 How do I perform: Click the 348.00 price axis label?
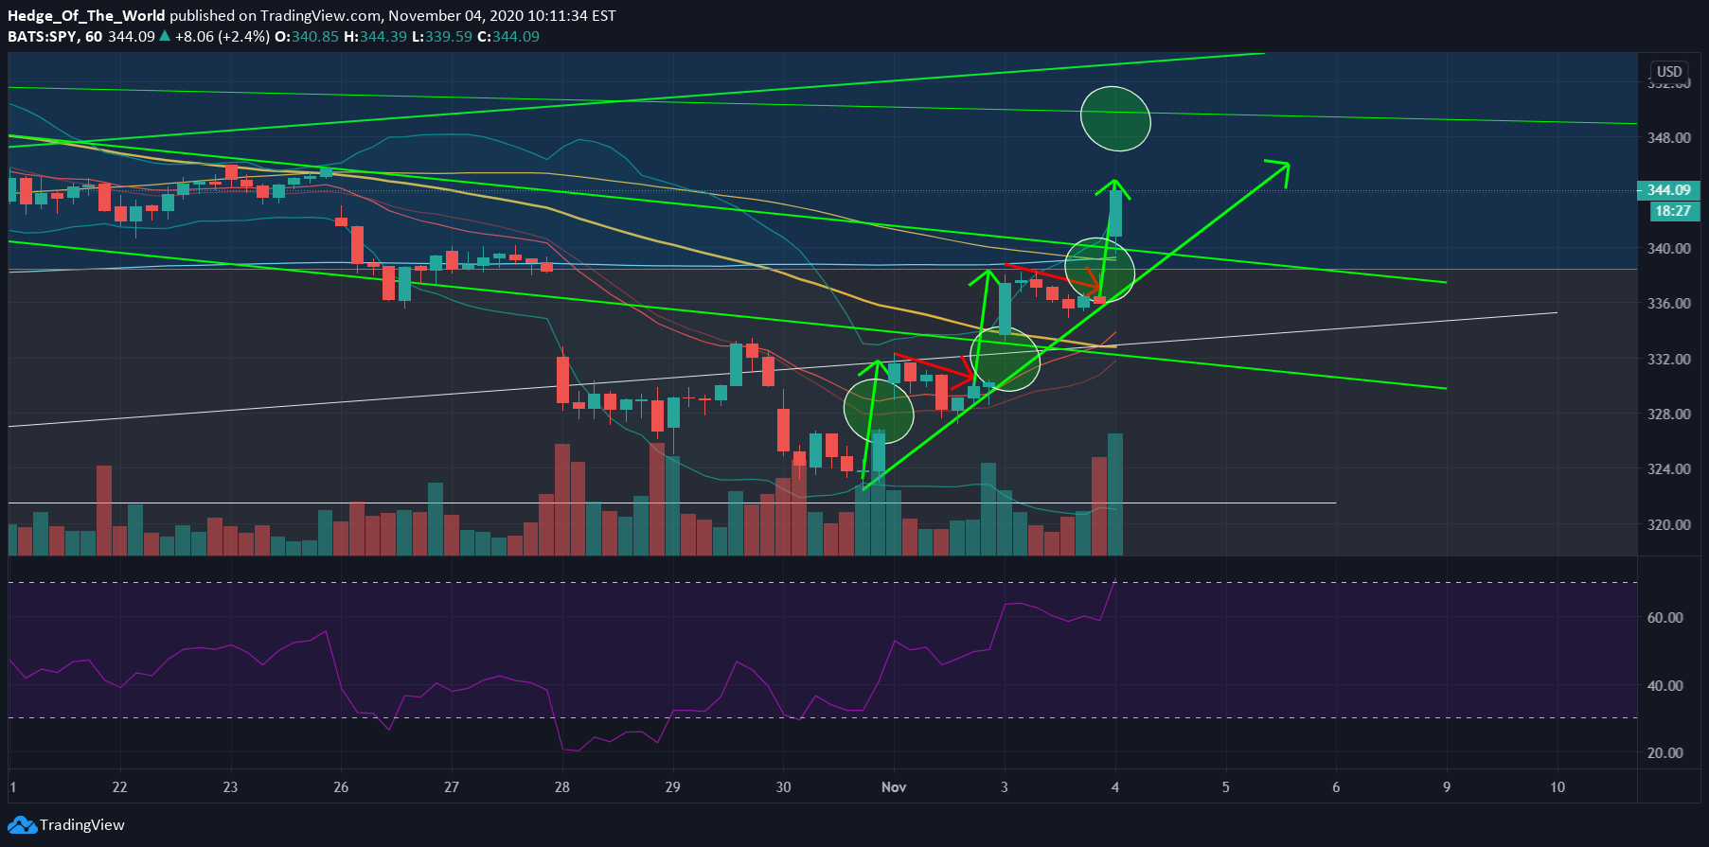(1668, 138)
